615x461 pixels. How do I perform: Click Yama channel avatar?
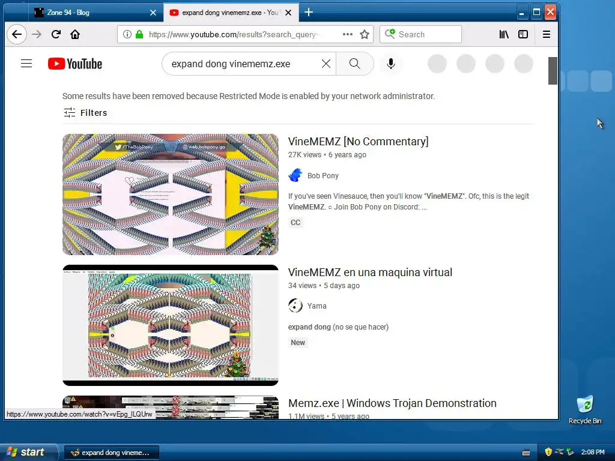pos(295,306)
